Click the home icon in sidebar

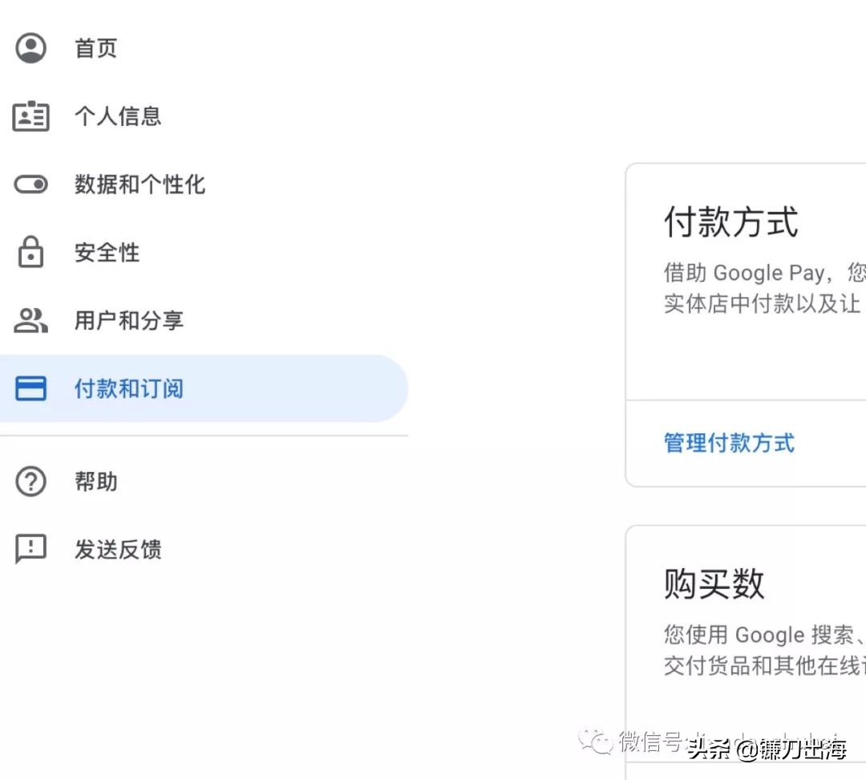click(x=30, y=47)
